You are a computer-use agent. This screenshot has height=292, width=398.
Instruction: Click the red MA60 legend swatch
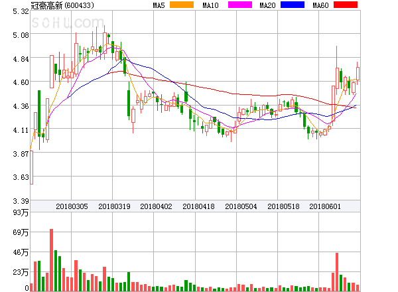346,5
